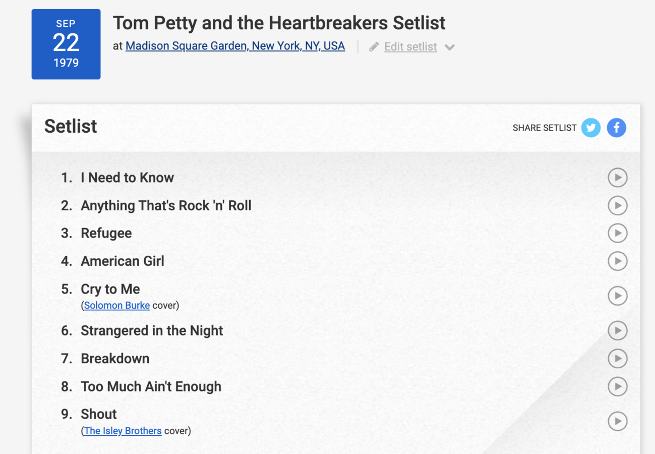Image resolution: width=655 pixels, height=454 pixels.
Task: Play "American Girl"
Action: tap(617, 261)
